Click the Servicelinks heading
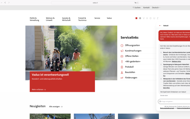This screenshot has height=119, width=190. click(x=129, y=38)
